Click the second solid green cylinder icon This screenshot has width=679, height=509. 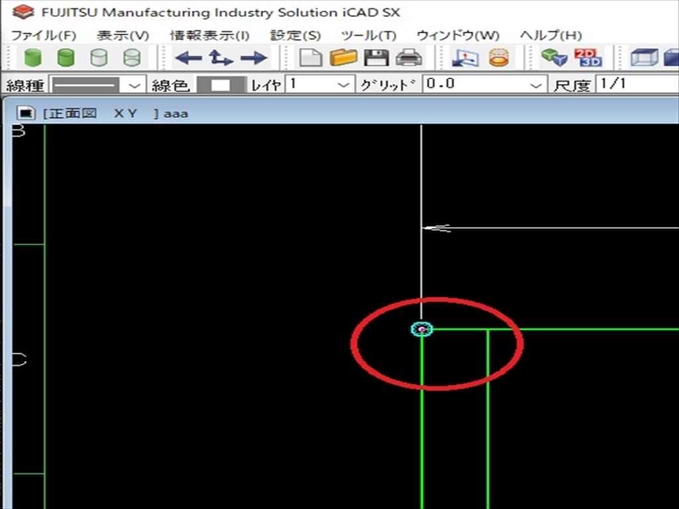tap(66, 58)
